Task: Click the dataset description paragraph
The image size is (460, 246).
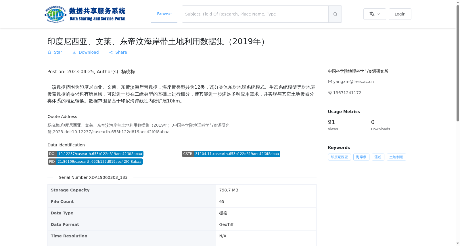Action: click(181, 94)
